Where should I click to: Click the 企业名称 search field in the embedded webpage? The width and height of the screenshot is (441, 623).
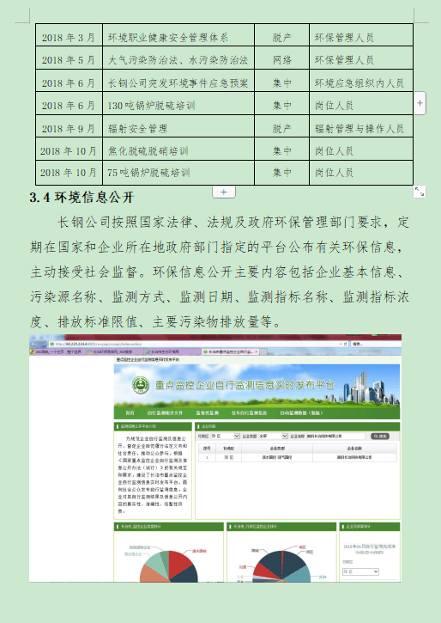pyautogui.click(x=335, y=436)
